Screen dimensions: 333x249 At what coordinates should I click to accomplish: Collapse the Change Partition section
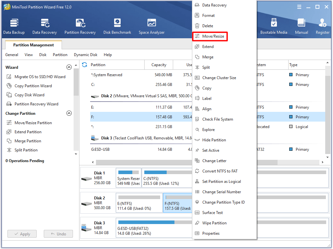tap(69, 113)
